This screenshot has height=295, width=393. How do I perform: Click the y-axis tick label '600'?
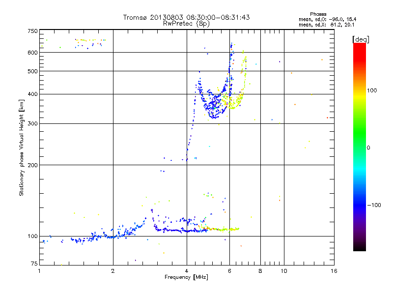click(32, 53)
